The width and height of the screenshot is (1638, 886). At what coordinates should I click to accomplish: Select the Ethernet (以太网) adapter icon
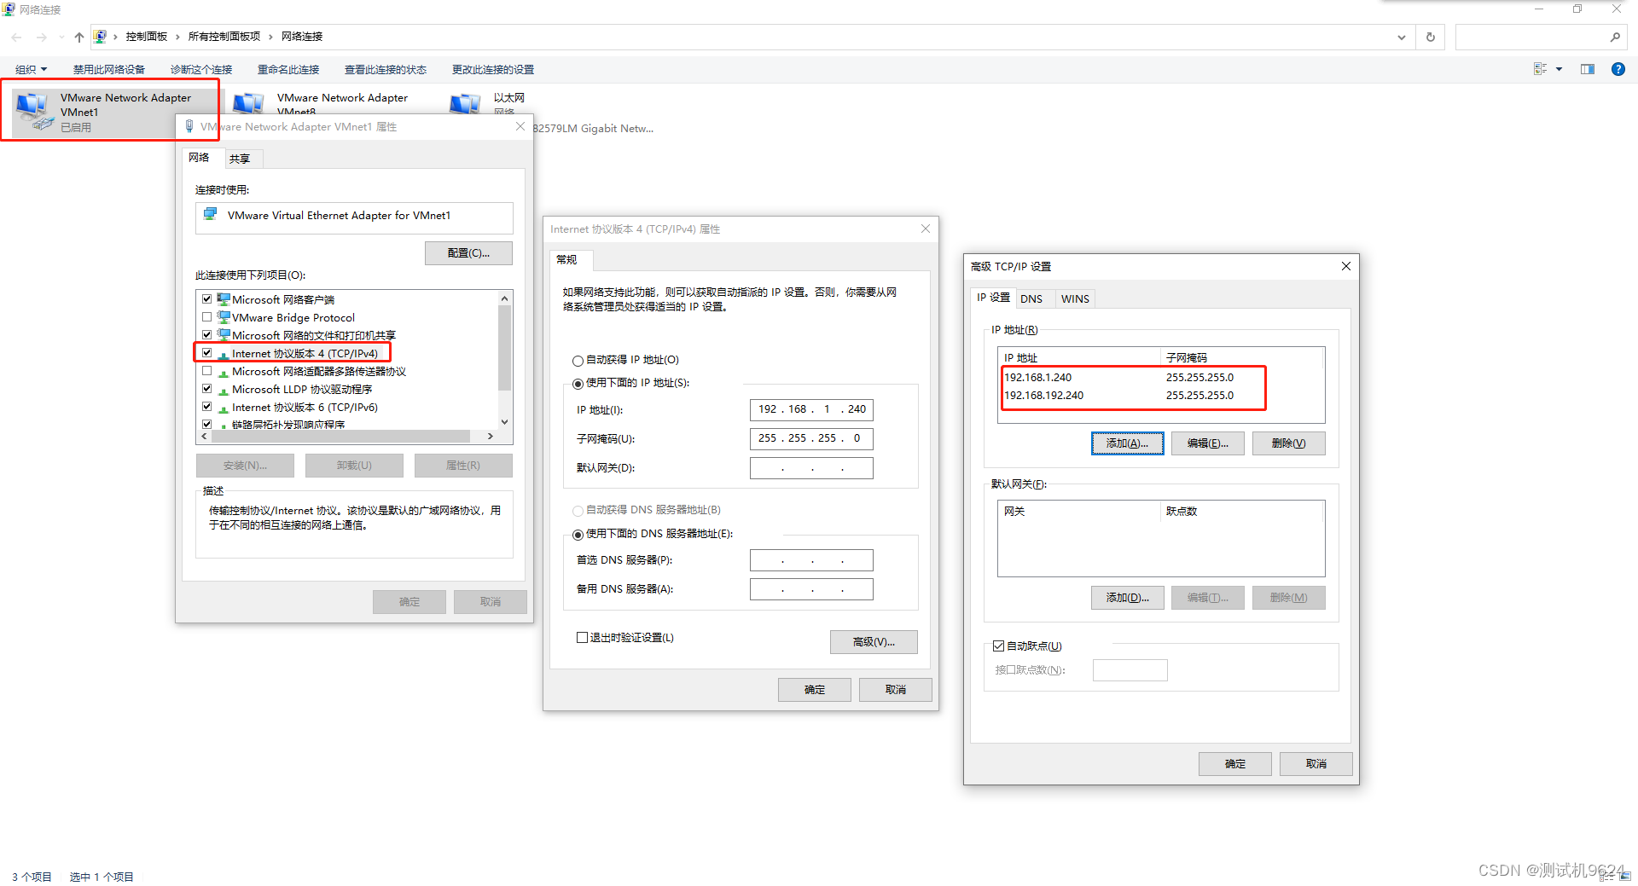[466, 103]
